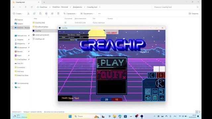212x119 pixels.
Task: Open Загрузки in the sidebar
Action: (x=19, y=40)
